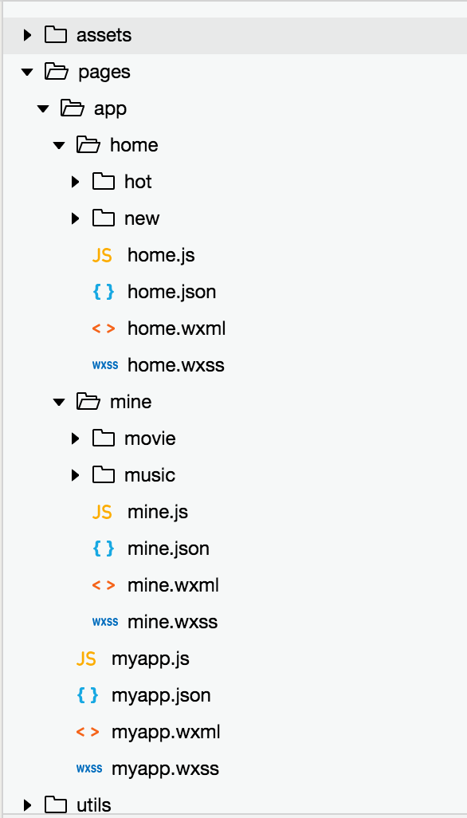
Task: Expand the assets folder arrow
Action: click(27, 35)
